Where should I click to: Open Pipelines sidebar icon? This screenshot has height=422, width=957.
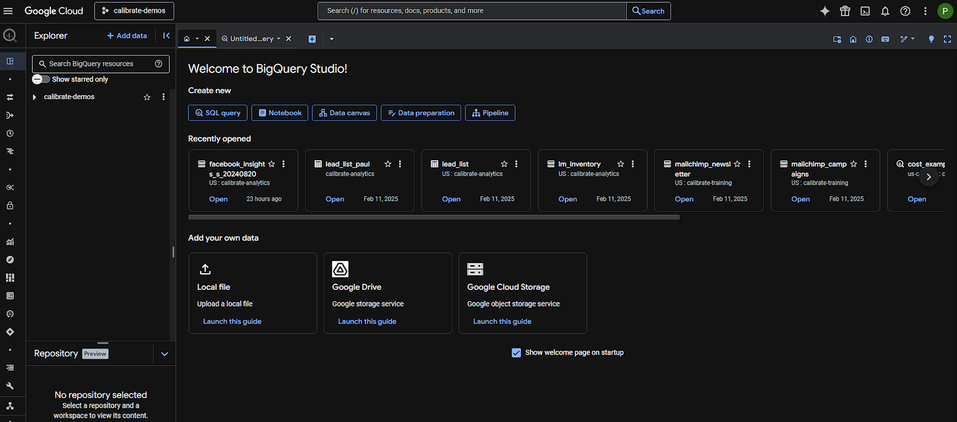pos(10,115)
